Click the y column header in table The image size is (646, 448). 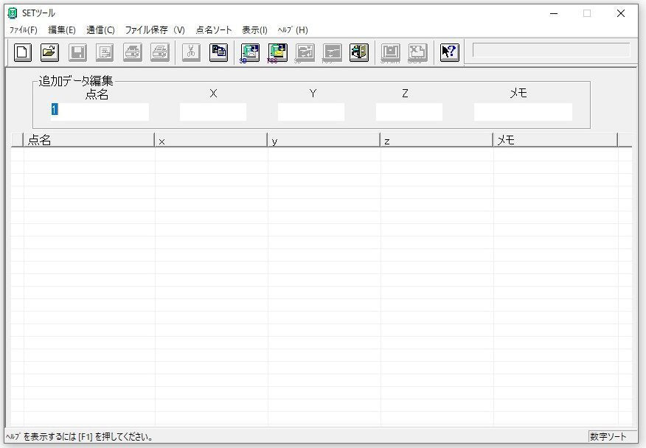click(323, 140)
